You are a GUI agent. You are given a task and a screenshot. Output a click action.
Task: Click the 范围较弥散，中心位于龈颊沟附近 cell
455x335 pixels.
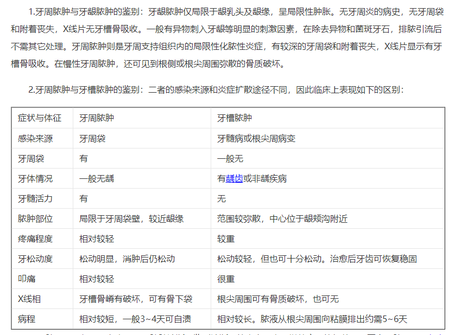(282, 218)
